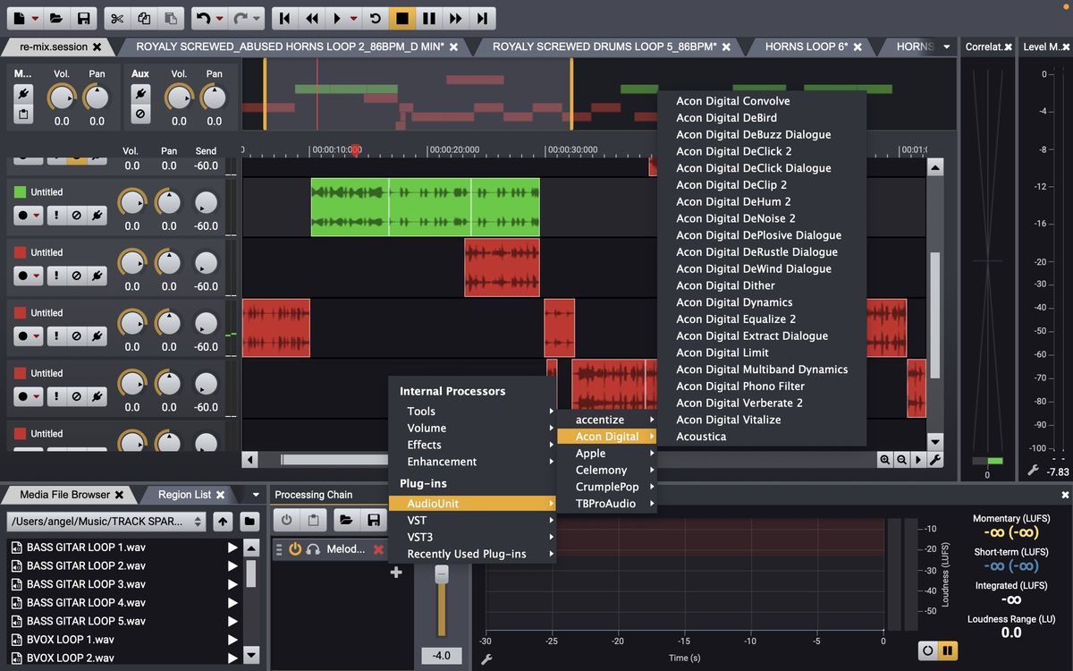Screen dimensions: 1073x671
Task: Remove the Melodyne plug-in with red X
Action: pyautogui.click(x=378, y=549)
